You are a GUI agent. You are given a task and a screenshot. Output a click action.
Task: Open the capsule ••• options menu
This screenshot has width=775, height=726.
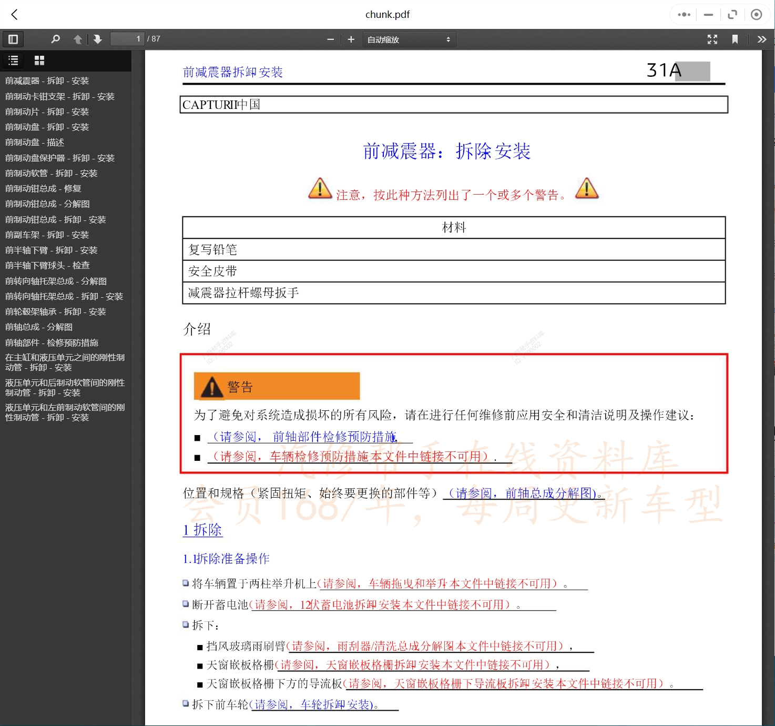(x=684, y=15)
